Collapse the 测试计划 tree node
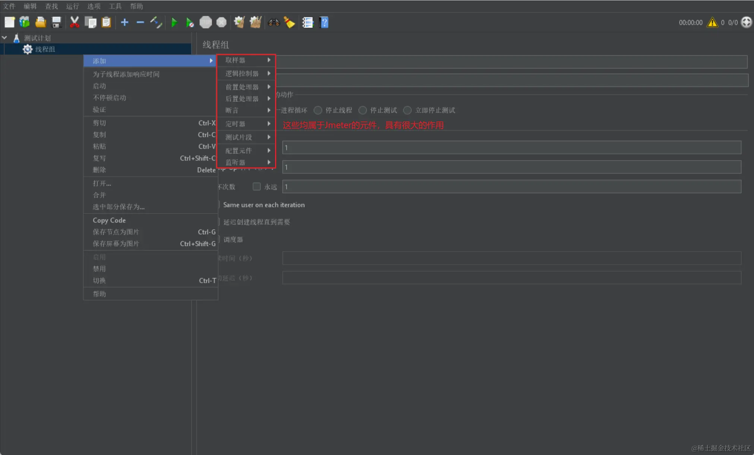Viewport: 754px width, 455px height. (x=5, y=38)
